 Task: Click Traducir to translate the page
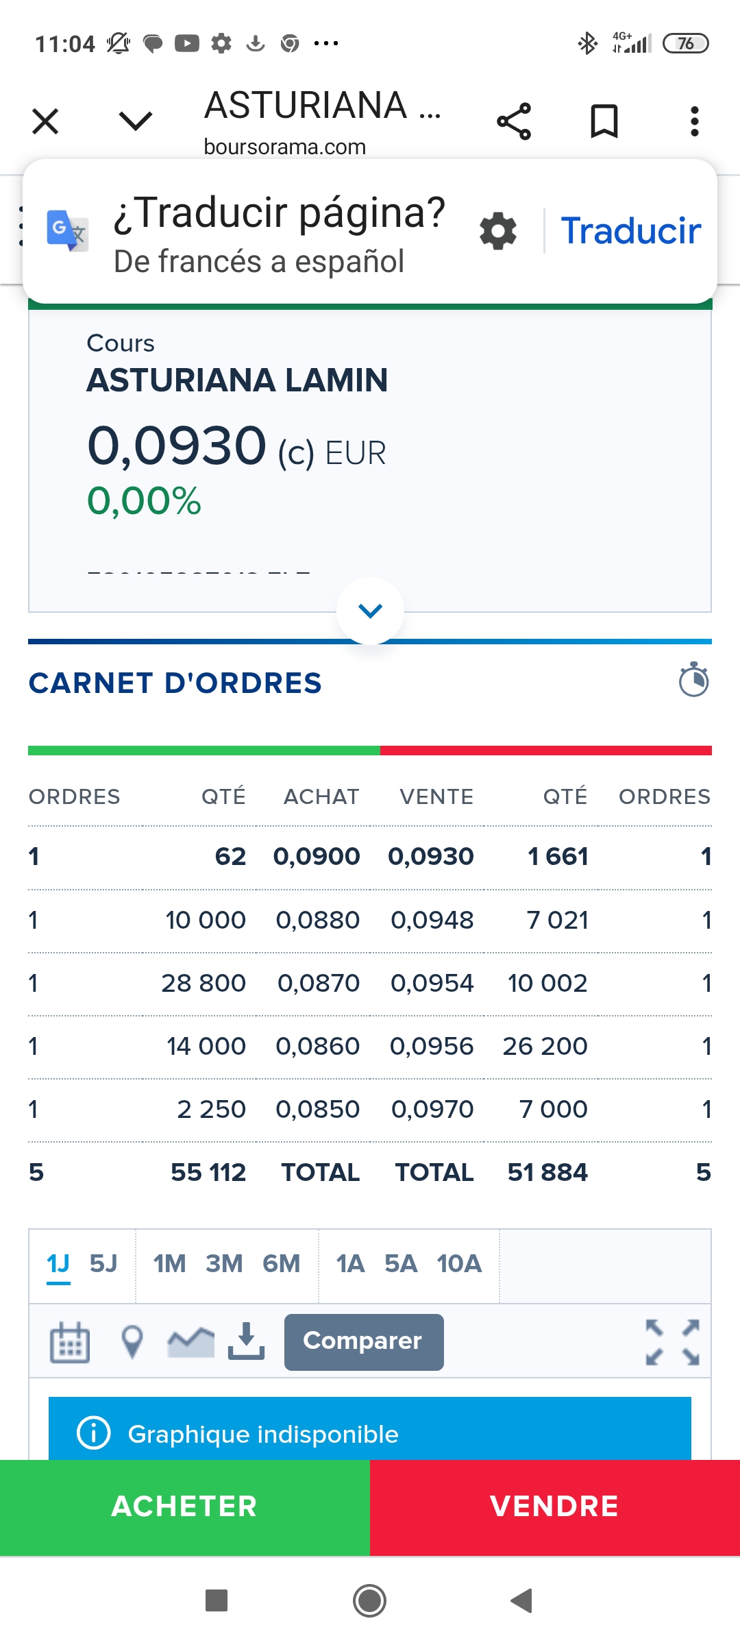click(x=630, y=231)
